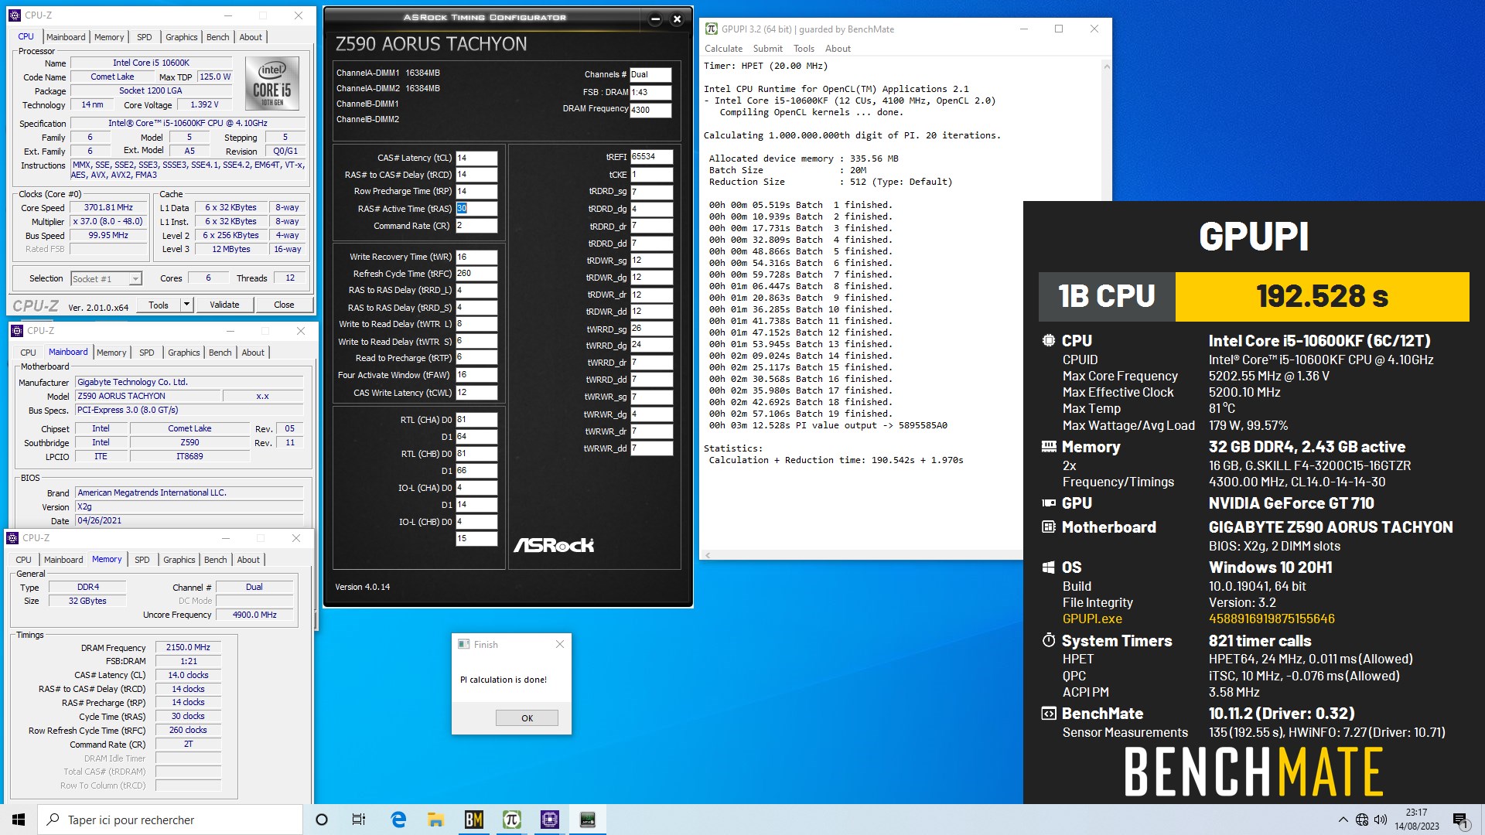Open SPD tab in bottom CPU-Z window
Viewport: 1485px width, 835px height.
(142, 559)
